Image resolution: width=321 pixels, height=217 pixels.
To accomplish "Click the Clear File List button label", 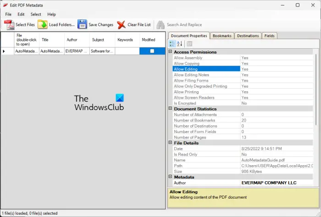I will [139, 25].
